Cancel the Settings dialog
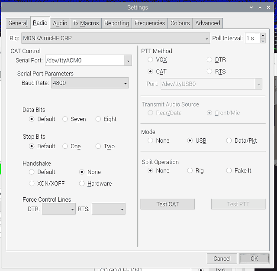The width and height of the screenshot is (277, 271). click(222, 258)
